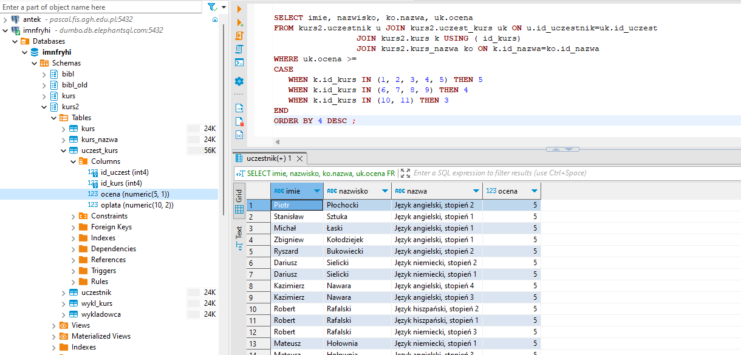Image resolution: width=741 pixels, height=355 pixels.
Task: Expand the kurs_nazwa table
Action: pos(64,140)
